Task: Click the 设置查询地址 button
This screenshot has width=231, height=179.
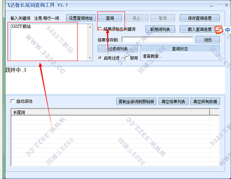Action: click(81, 18)
